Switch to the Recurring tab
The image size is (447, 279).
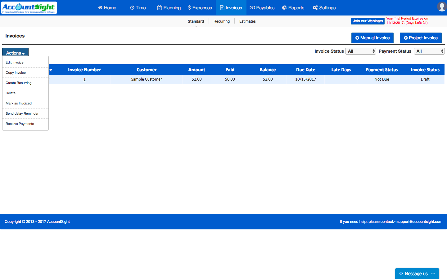[221, 21]
